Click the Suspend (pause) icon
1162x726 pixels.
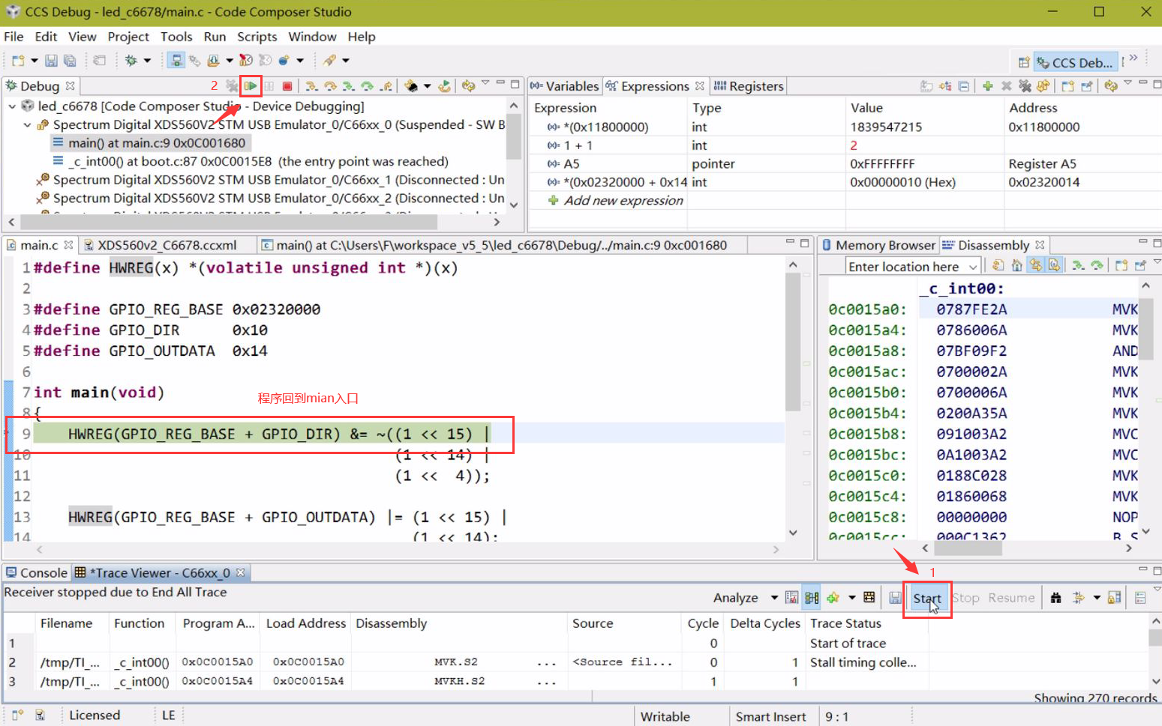[269, 86]
